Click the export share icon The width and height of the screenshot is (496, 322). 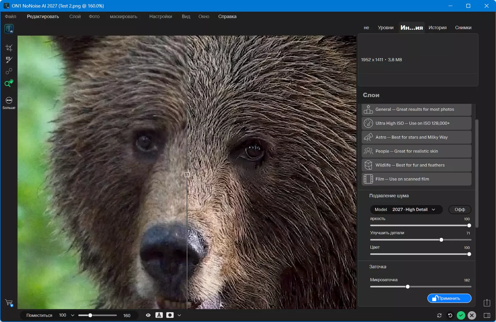coord(487,303)
